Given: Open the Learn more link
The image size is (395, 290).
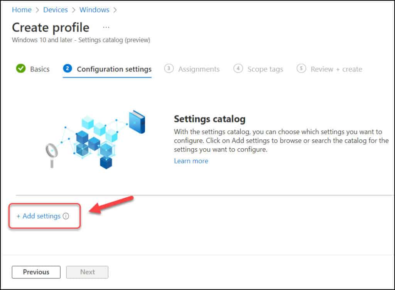Looking at the screenshot, I should click(x=191, y=161).
